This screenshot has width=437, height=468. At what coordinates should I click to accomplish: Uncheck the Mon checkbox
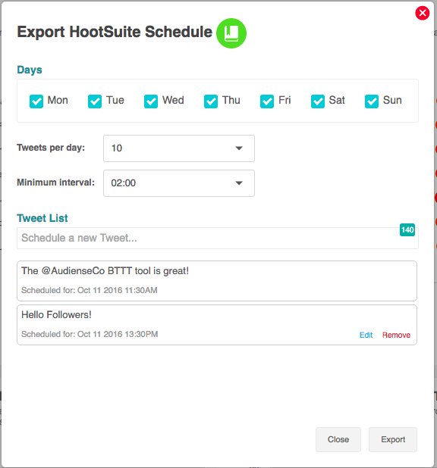click(36, 101)
